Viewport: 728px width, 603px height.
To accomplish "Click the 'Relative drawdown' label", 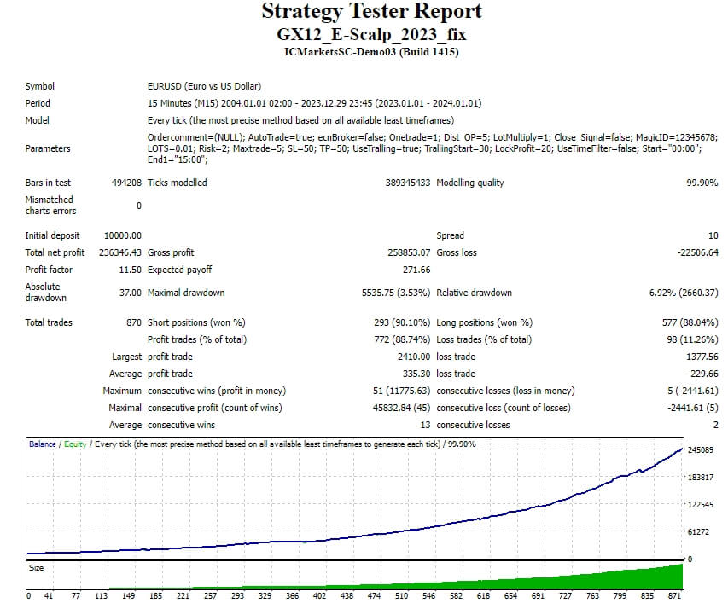I will point(474,293).
